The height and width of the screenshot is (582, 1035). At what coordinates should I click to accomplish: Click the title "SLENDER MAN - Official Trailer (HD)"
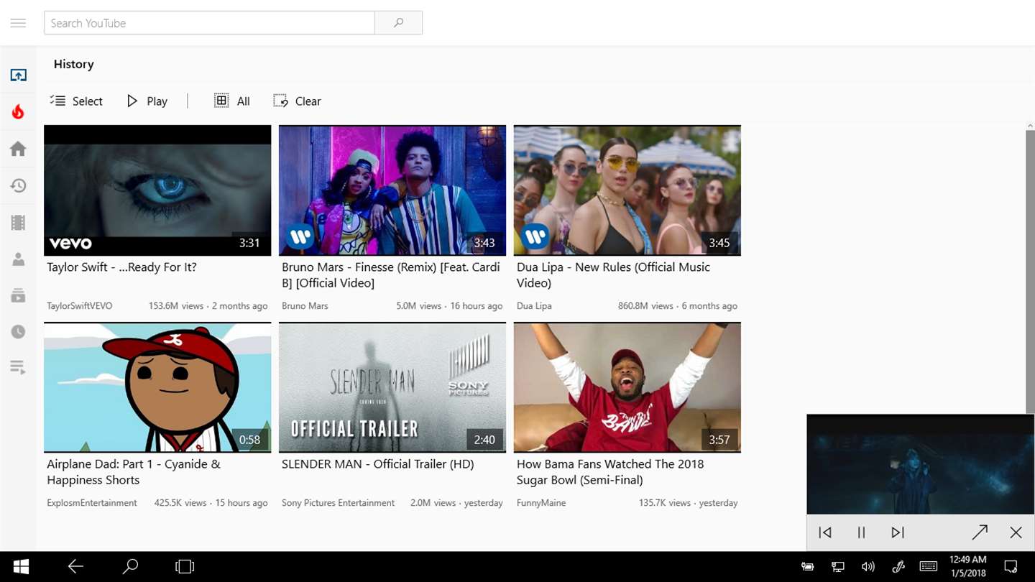pos(378,464)
